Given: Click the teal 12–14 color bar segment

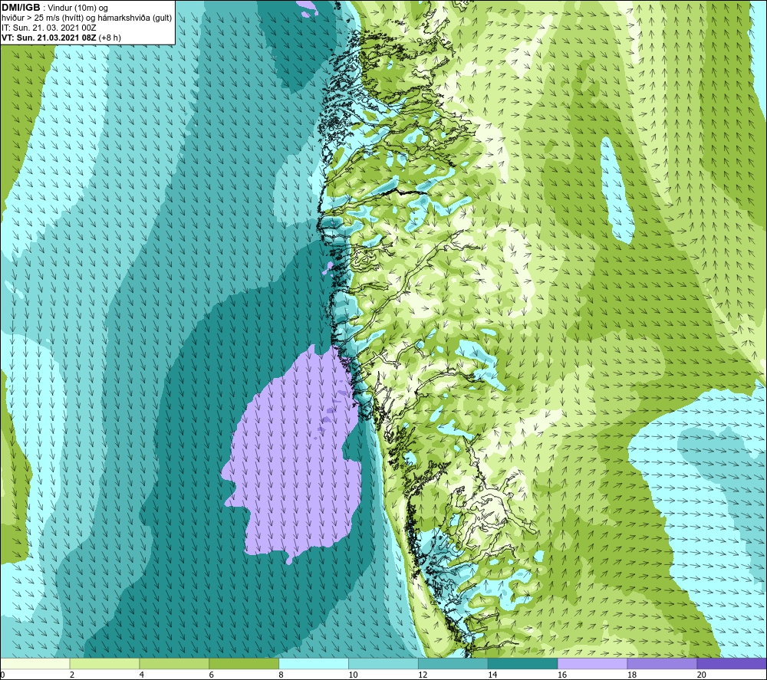Looking at the screenshot, I should (x=453, y=663).
